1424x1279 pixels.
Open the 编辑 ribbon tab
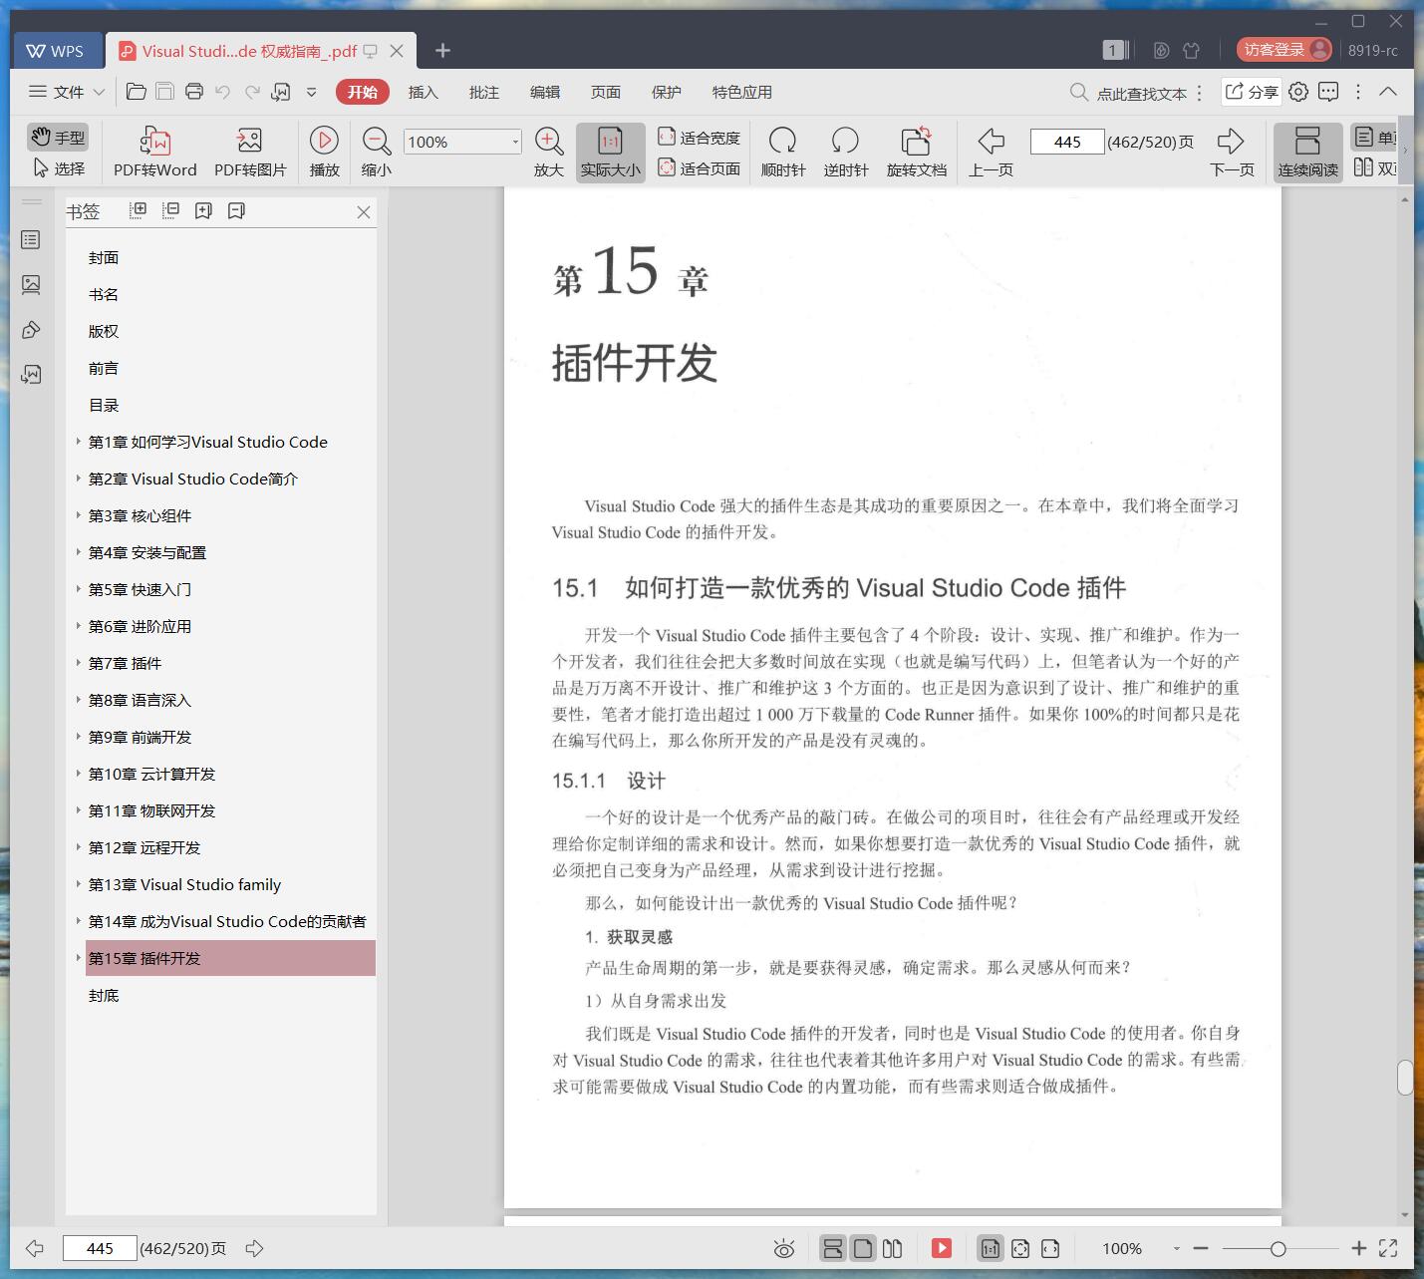coord(544,92)
